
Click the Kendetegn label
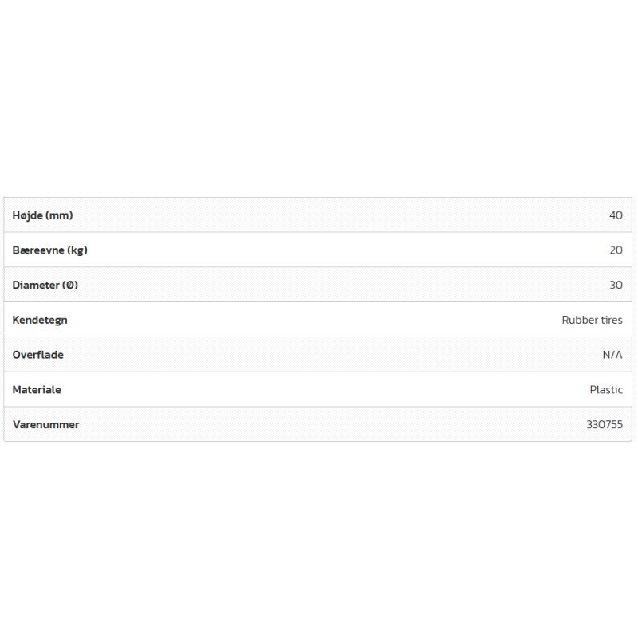(40, 320)
